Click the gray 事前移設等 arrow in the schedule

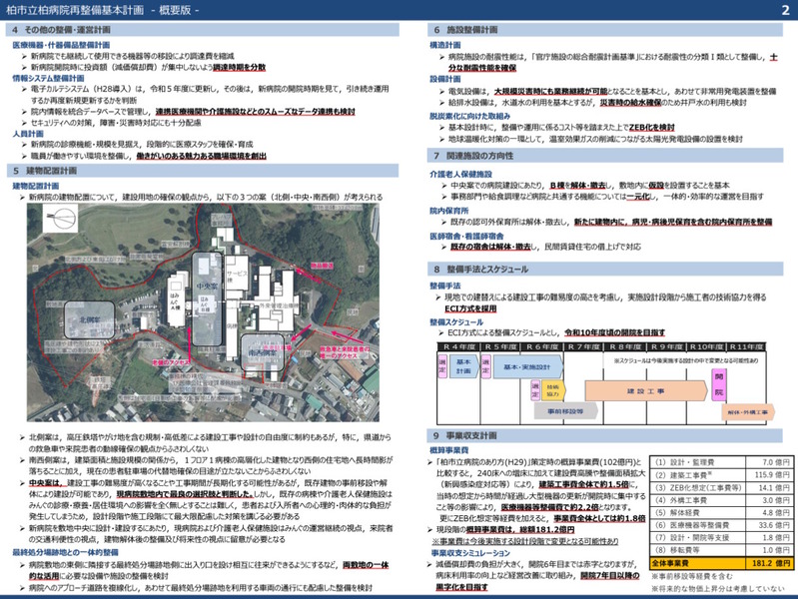tap(565, 410)
